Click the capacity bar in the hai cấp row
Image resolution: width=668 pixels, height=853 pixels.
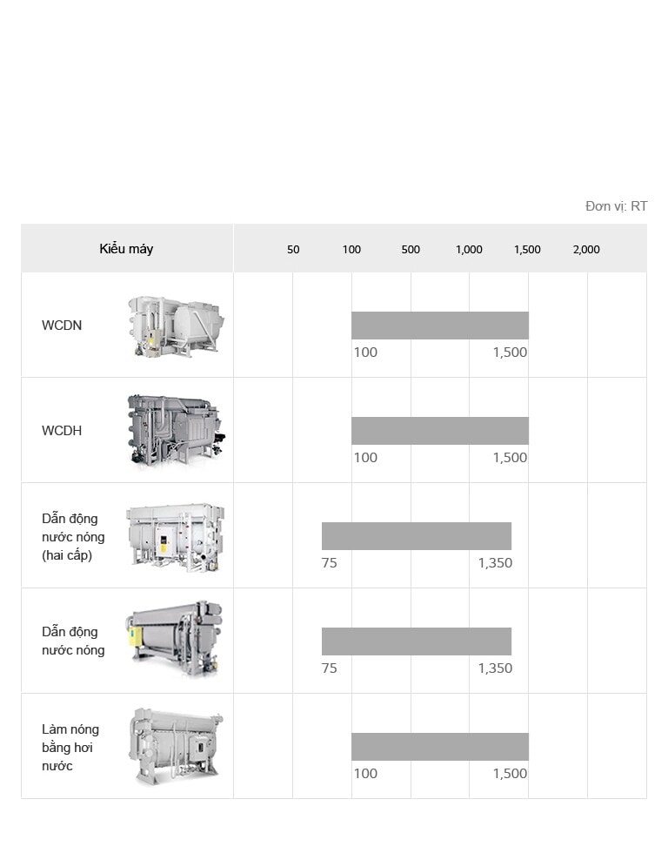416,536
